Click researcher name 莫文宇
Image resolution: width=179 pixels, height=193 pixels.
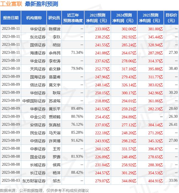tap(55, 85)
